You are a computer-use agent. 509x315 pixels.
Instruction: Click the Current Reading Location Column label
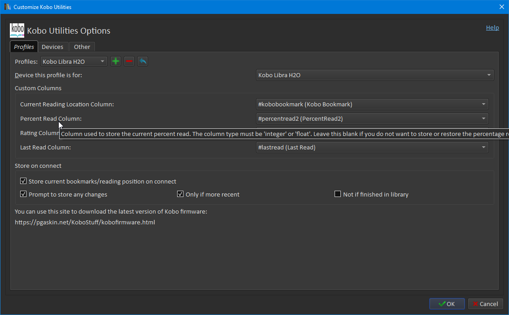click(x=67, y=104)
